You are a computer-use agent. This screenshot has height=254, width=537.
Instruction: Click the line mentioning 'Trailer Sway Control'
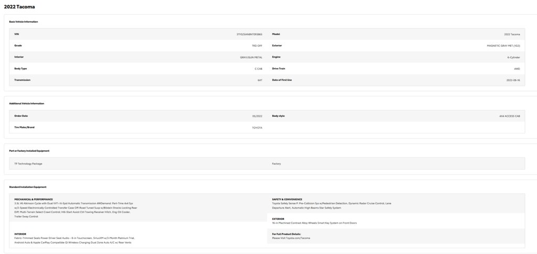tap(26, 217)
